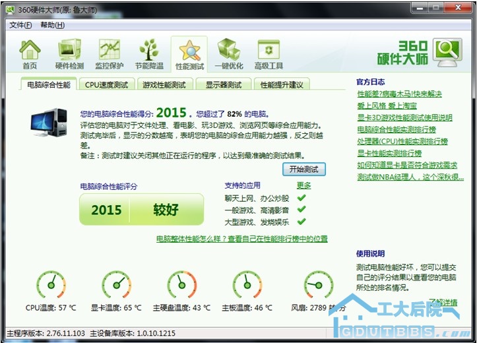Click the 2015 较好 score panel

[142, 210]
